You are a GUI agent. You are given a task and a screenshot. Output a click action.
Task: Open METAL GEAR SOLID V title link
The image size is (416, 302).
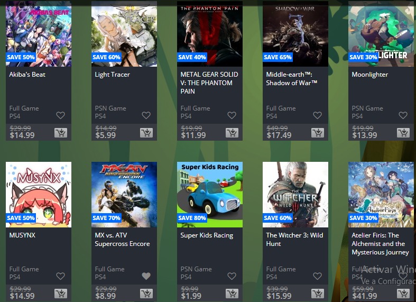pos(209,83)
